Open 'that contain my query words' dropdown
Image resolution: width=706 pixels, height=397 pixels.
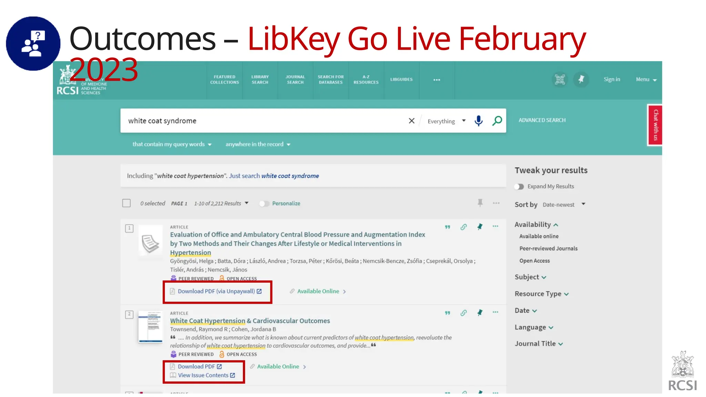(172, 144)
